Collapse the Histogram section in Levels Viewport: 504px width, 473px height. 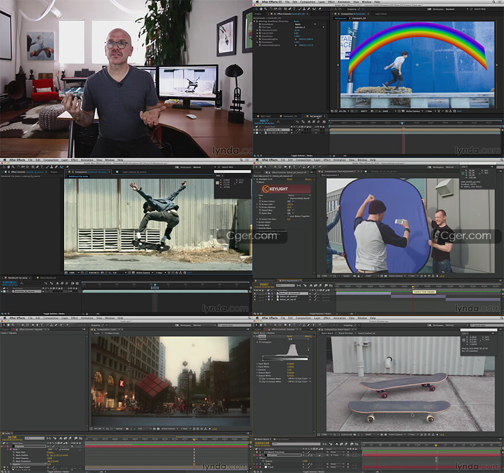point(257,342)
